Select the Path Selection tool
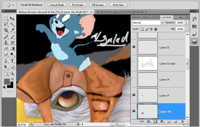This screenshot has width=200, height=127. click(x=5, y=67)
